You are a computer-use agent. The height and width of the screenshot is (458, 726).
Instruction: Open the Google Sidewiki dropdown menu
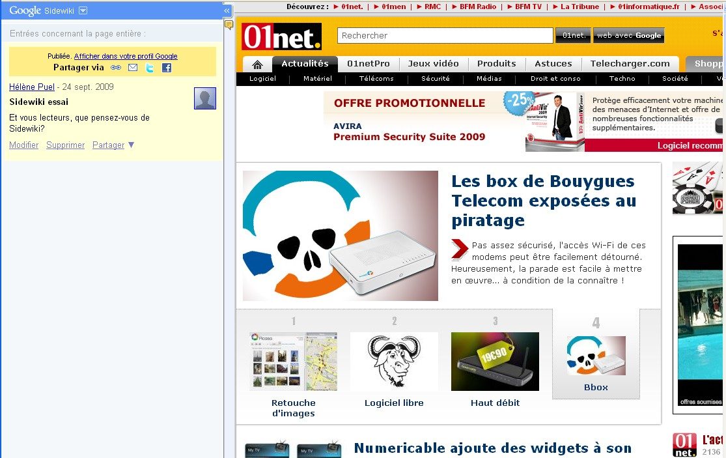(83, 10)
